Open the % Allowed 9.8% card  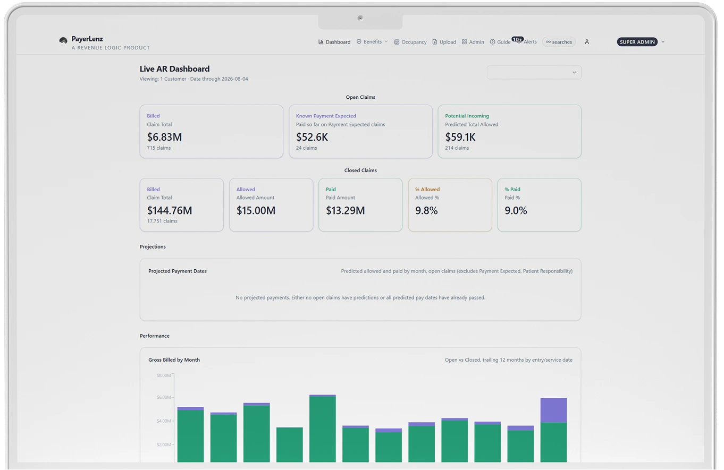(x=450, y=205)
